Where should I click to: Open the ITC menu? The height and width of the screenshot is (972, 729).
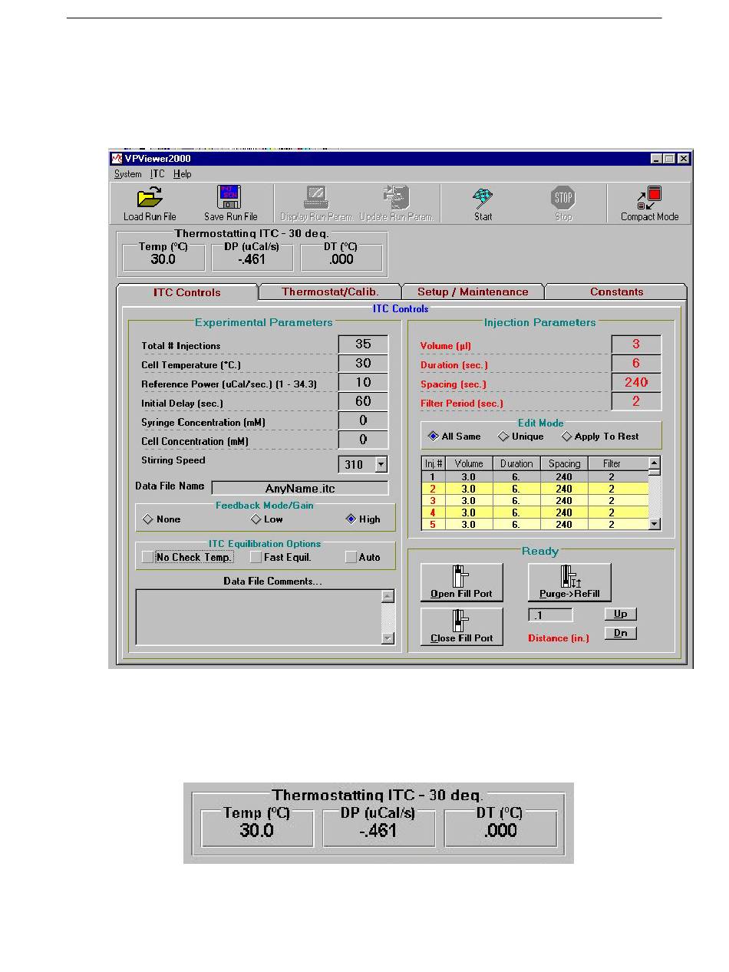point(157,174)
